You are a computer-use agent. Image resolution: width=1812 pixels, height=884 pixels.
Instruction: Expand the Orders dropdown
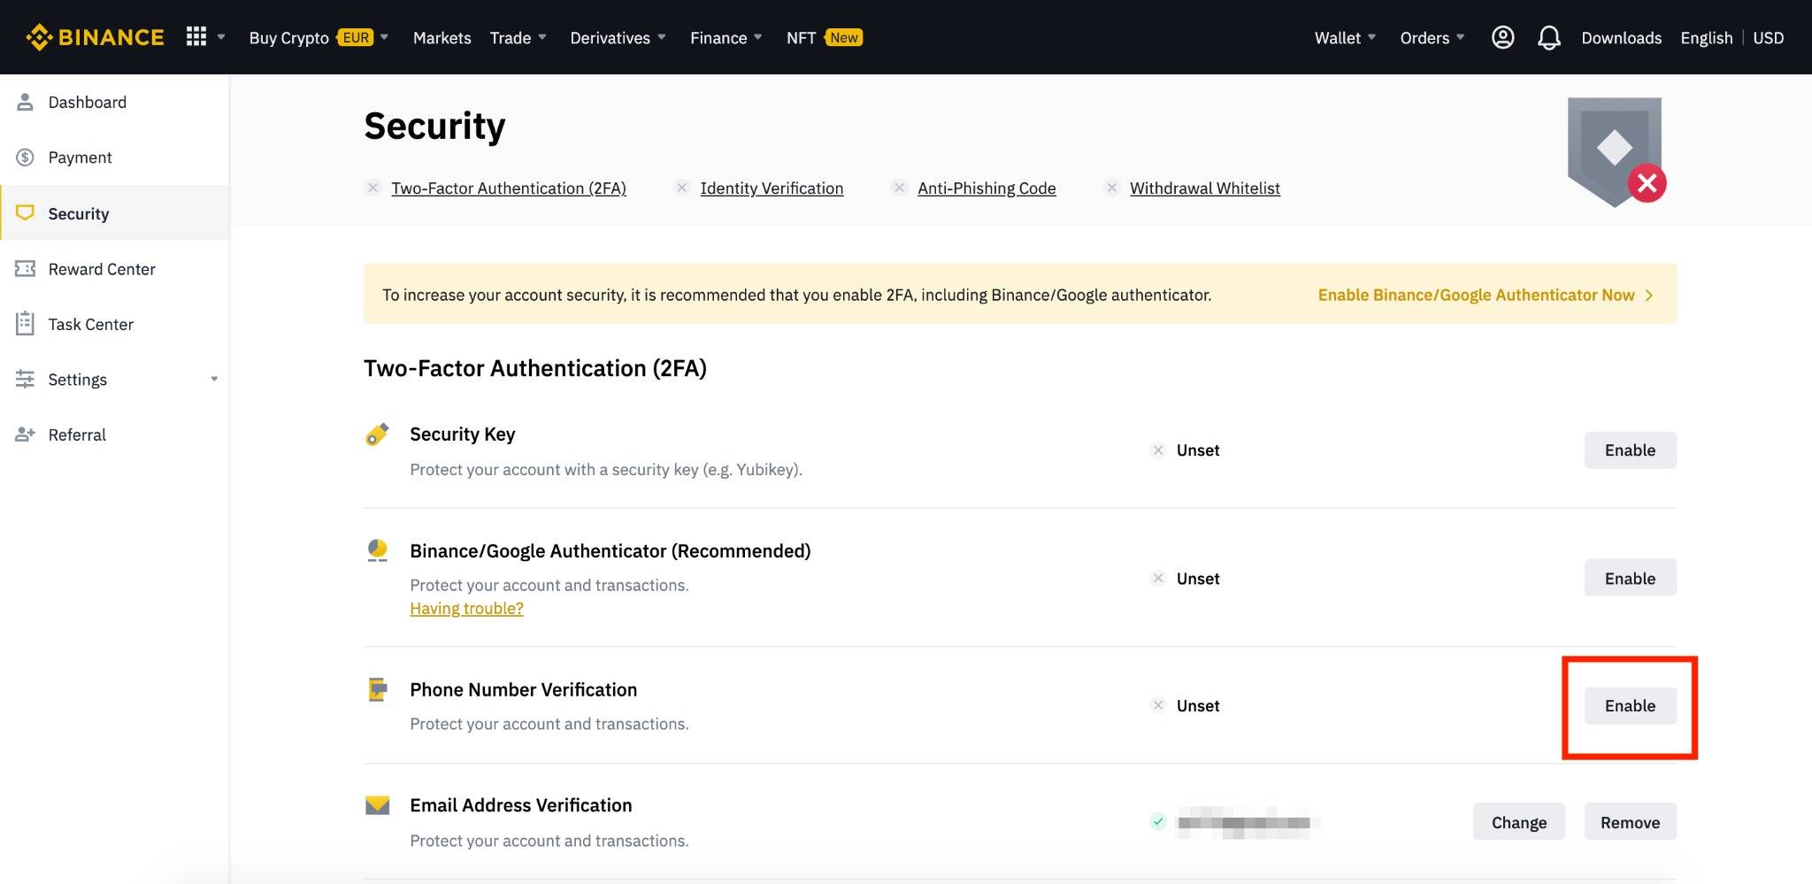[1432, 37]
